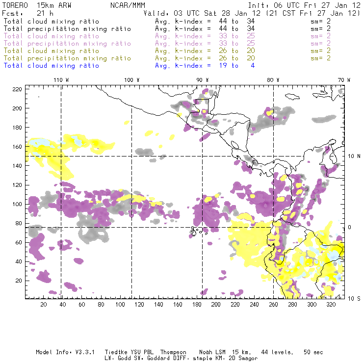Click the '44 levels,' footer text

pyautogui.click(x=277, y=352)
